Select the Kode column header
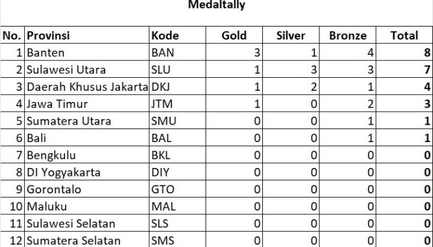This screenshot has width=433, height=247. tap(165, 36)
